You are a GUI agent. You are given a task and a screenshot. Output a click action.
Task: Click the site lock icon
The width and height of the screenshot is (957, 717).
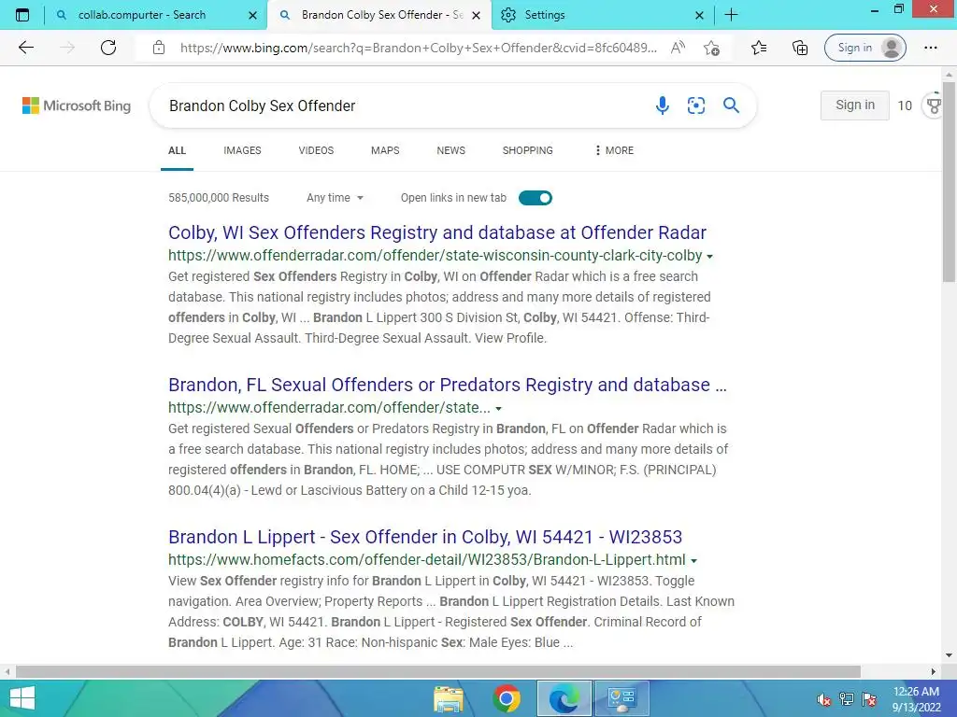pyautogui.click(x=159, y=48)
